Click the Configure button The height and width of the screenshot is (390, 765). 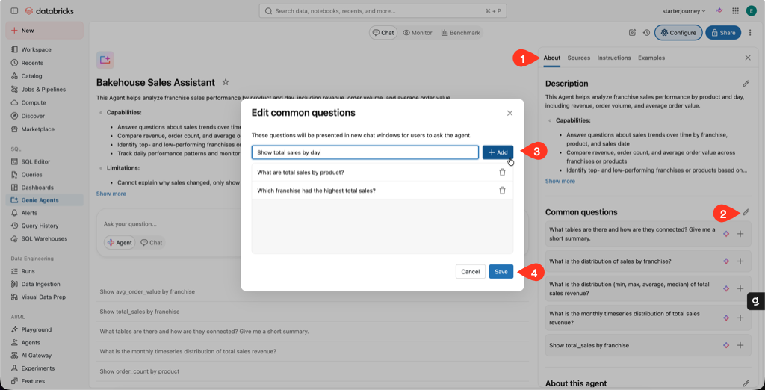(x=678, y=33)
